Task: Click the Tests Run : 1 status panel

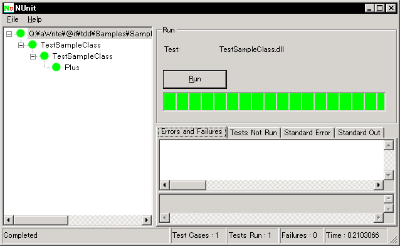Action: 253,235
